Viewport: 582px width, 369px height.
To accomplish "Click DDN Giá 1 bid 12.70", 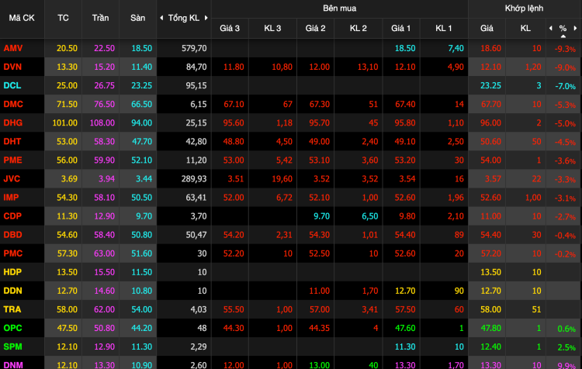I will coord(405,291).
